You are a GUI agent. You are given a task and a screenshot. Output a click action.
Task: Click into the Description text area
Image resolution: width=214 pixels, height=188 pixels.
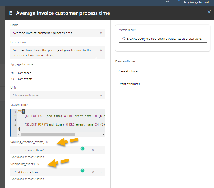[55, 53]
